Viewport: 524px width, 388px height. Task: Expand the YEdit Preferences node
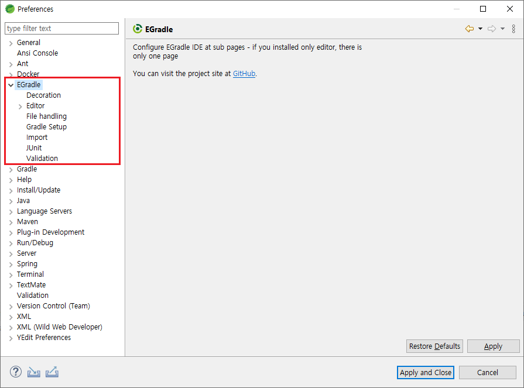(x=11, y=338)
